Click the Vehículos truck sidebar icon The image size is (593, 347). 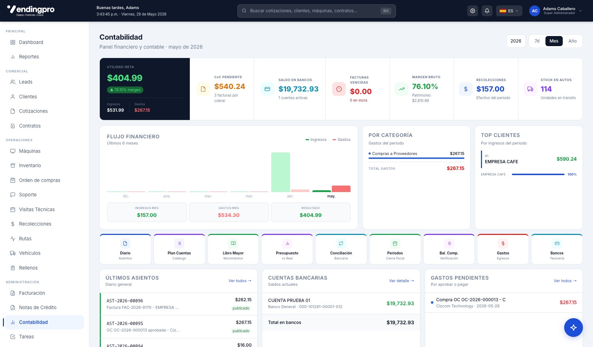[x=13, y=253]
